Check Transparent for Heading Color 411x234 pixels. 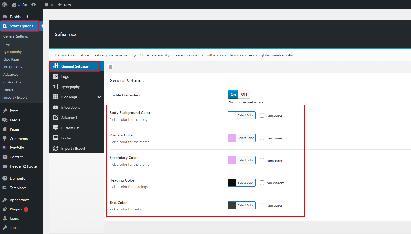coord(262,183)
